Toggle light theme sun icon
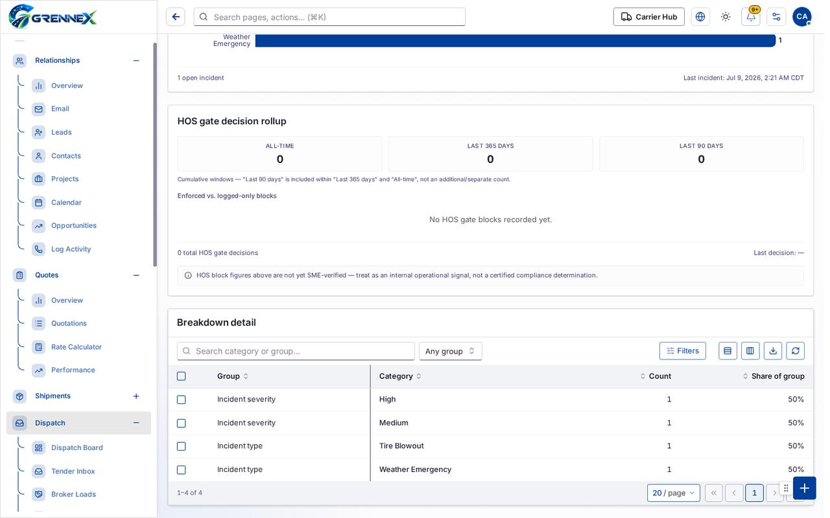Screen dimensions: 830x518 click(726, 17)
